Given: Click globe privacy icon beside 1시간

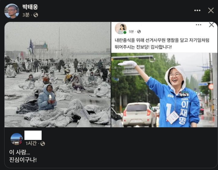Looking at the screenshot, I should point(43,144).
